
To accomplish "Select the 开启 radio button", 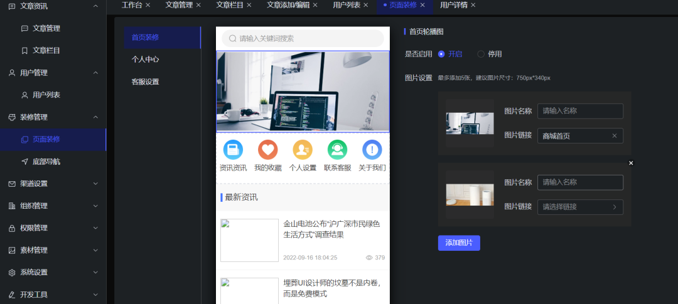I will tap(441, 54).
